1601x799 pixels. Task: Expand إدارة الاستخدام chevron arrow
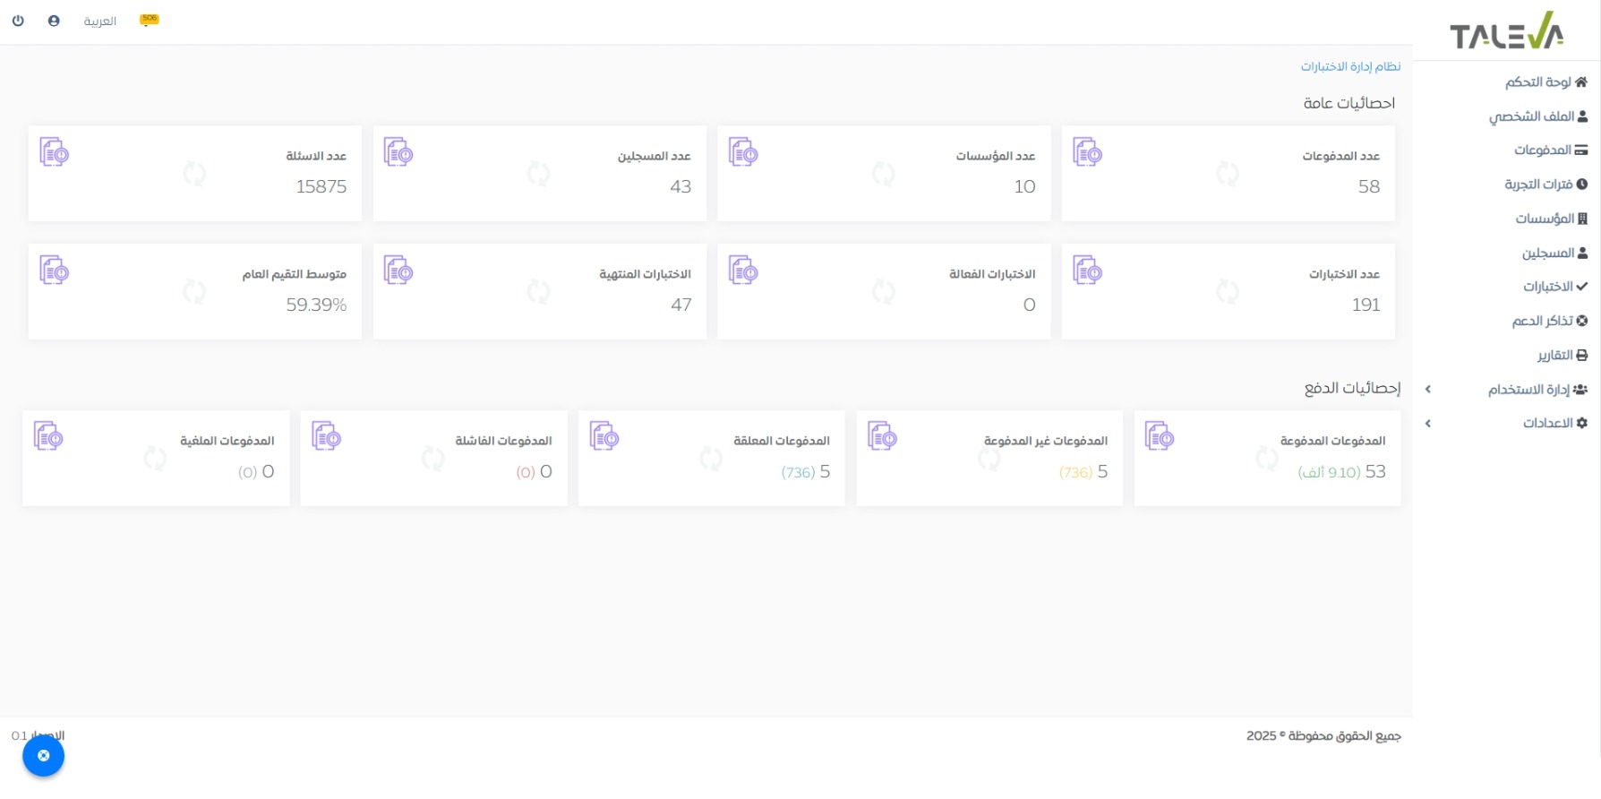pos(1428,390)
